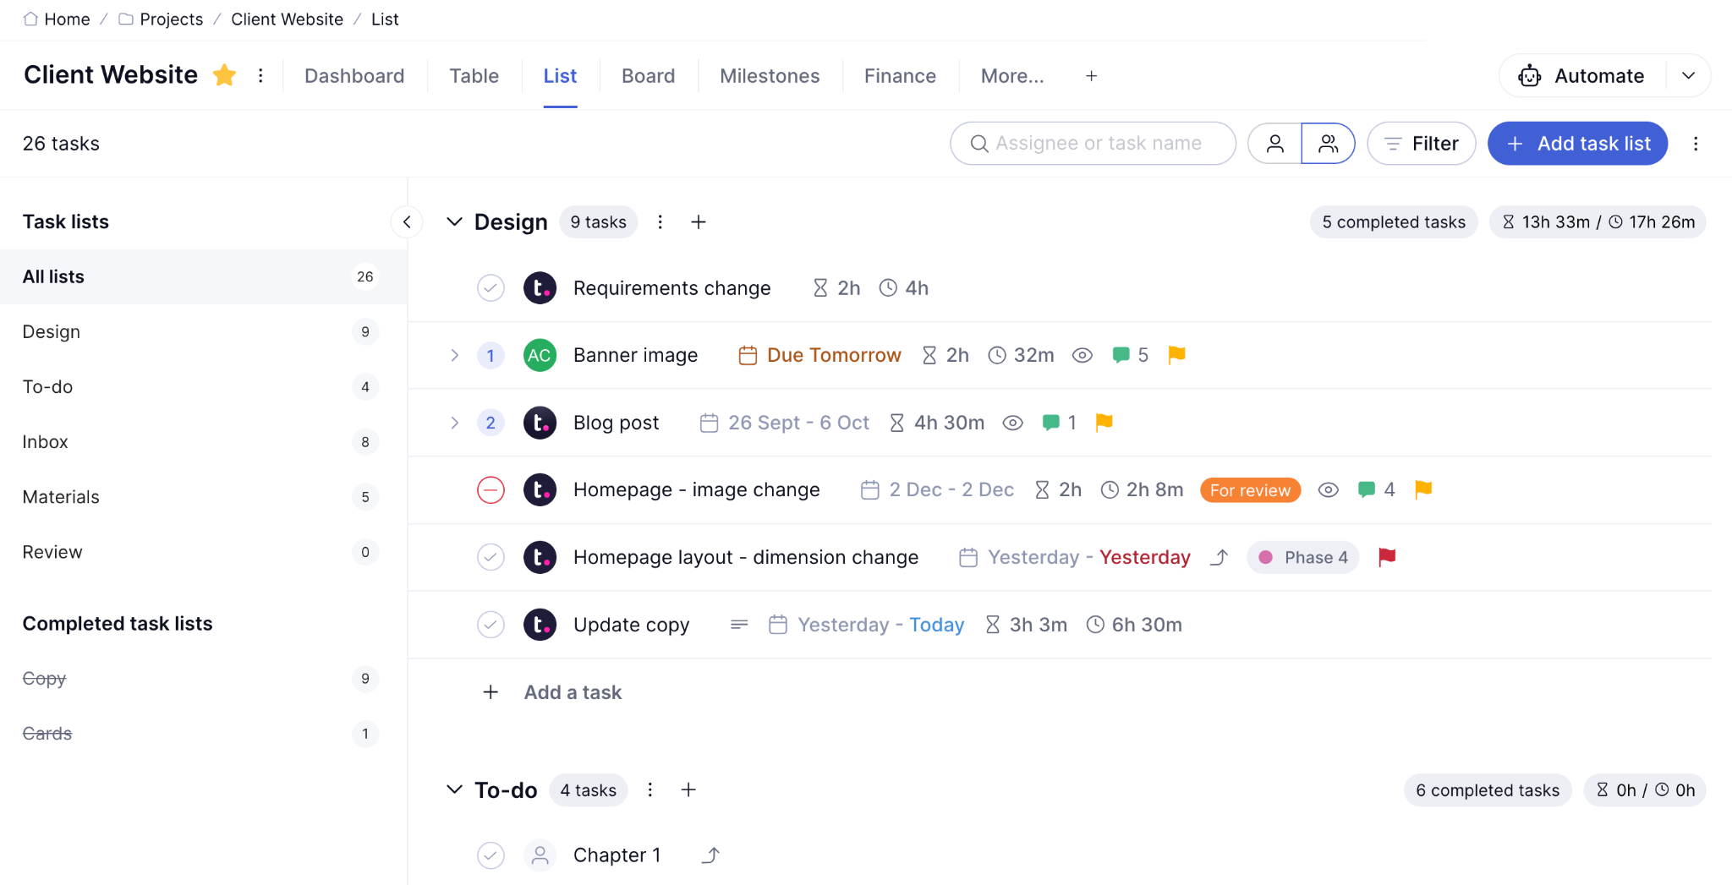
Task: Toggle the watch eye on Blog post task
Action: click(x=1013, y=423)
